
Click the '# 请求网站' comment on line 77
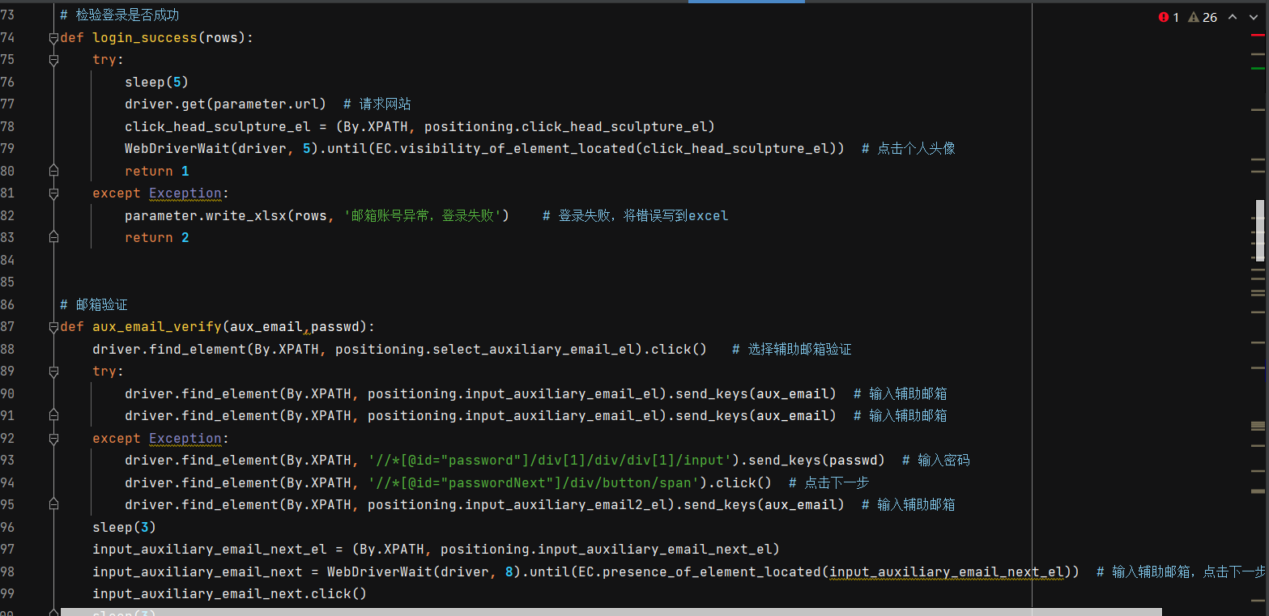click(377, 104)
